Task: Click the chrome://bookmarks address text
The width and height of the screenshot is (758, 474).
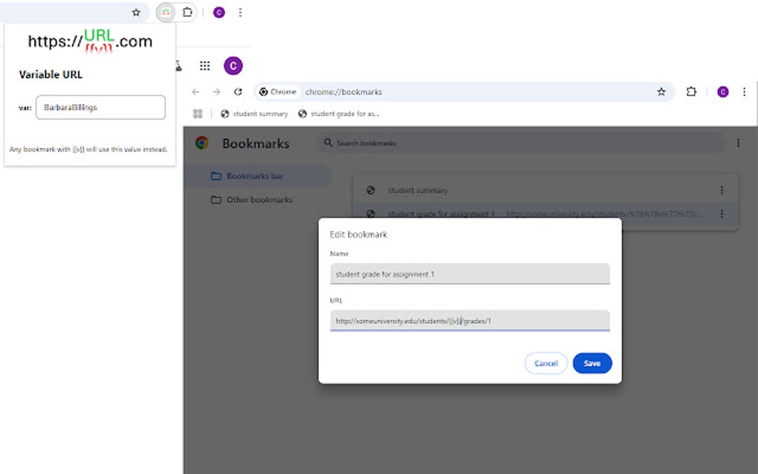Action: [x=344, y=92]
